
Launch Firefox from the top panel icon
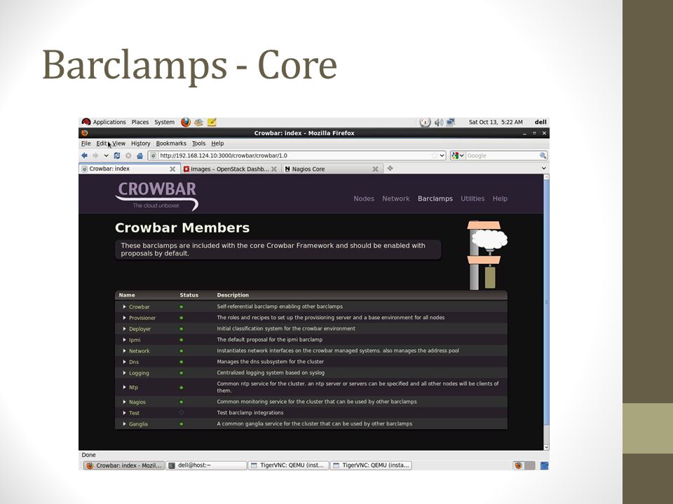pyautogui.click(x=185, y=122)
